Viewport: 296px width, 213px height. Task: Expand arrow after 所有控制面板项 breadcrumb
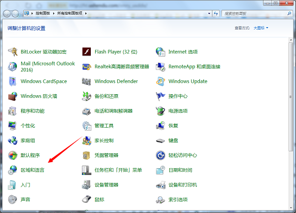click(86, 13)
